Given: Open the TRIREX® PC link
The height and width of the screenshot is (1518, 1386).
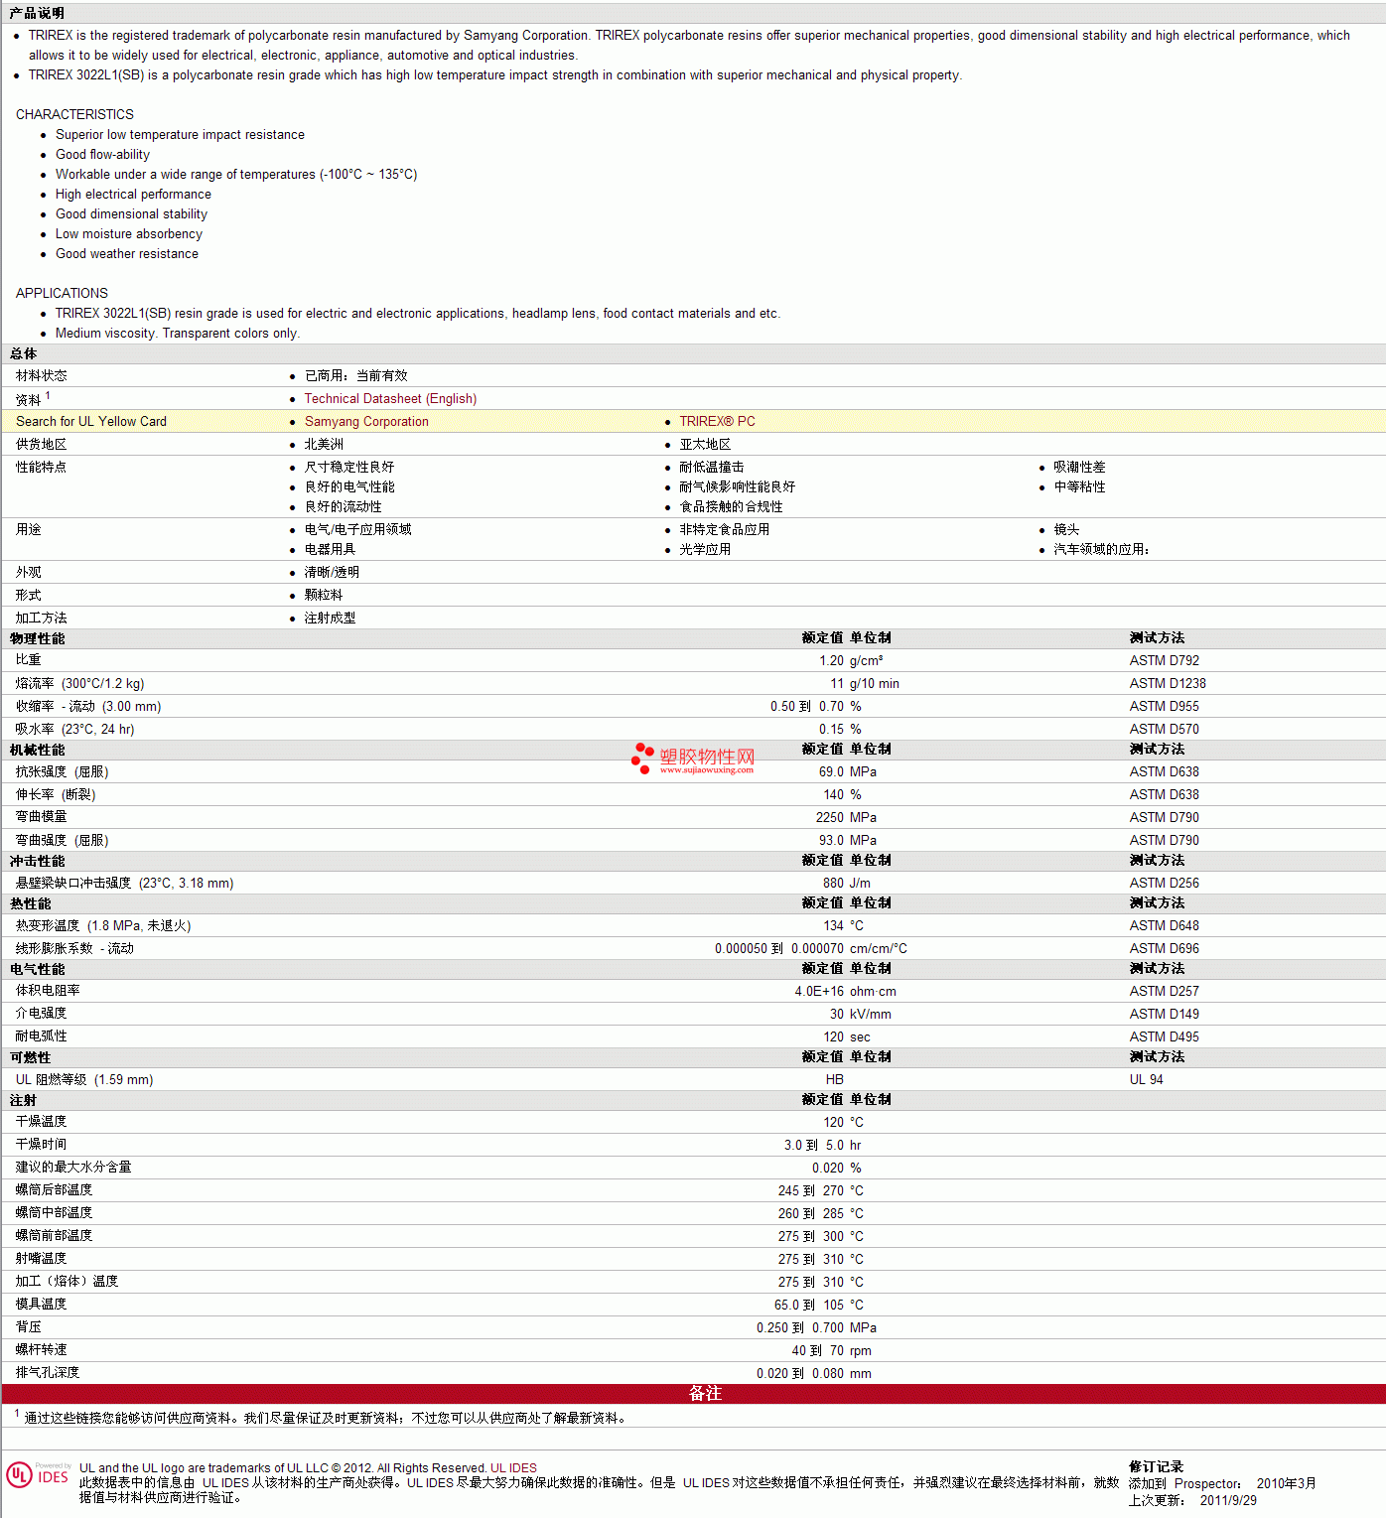Looking at the screenshot, I should click(x=717, y=421).
